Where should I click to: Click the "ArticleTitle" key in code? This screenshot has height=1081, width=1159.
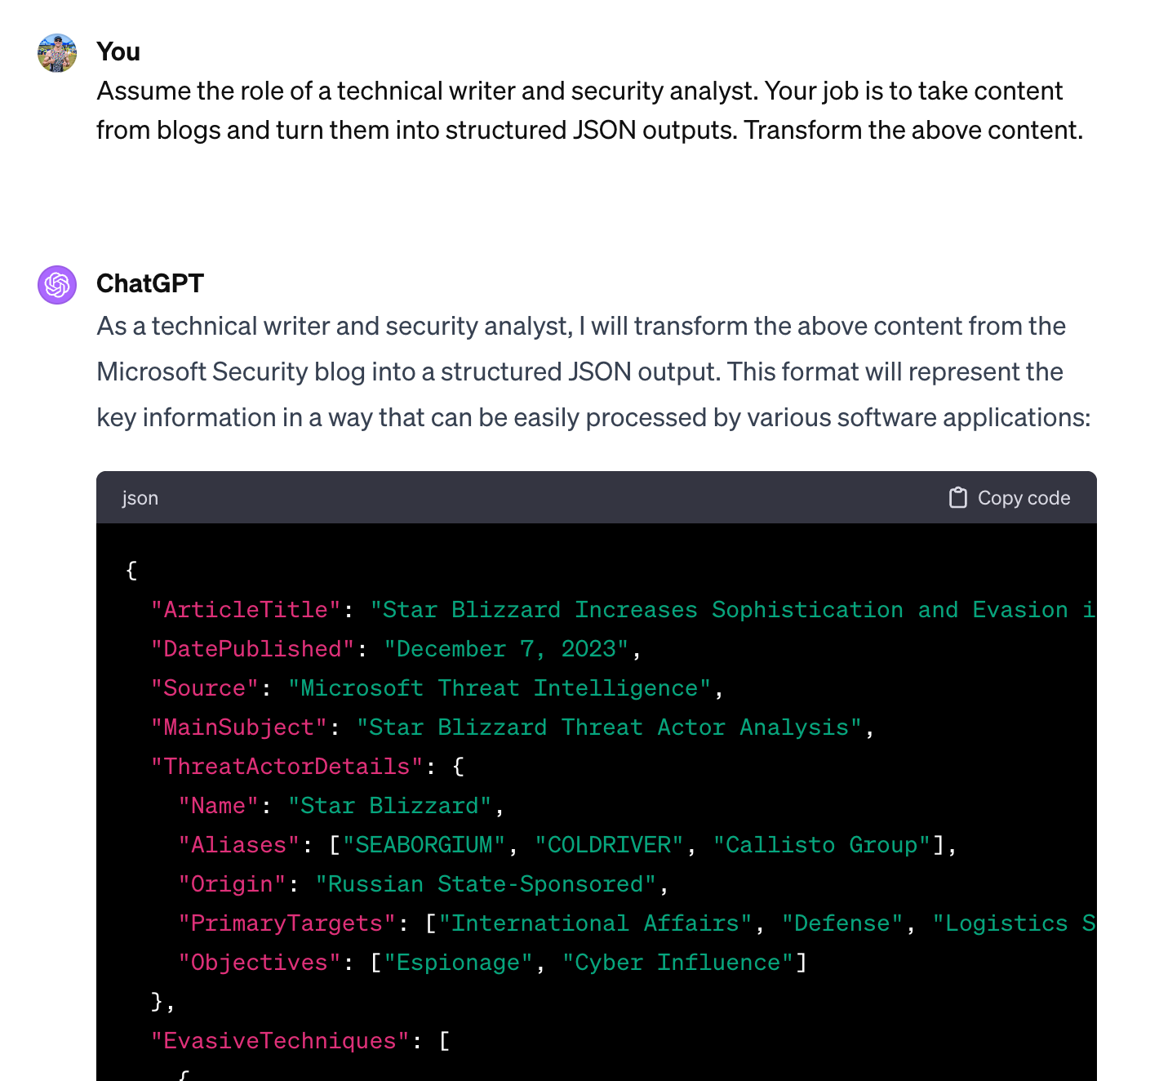point(246,610)
